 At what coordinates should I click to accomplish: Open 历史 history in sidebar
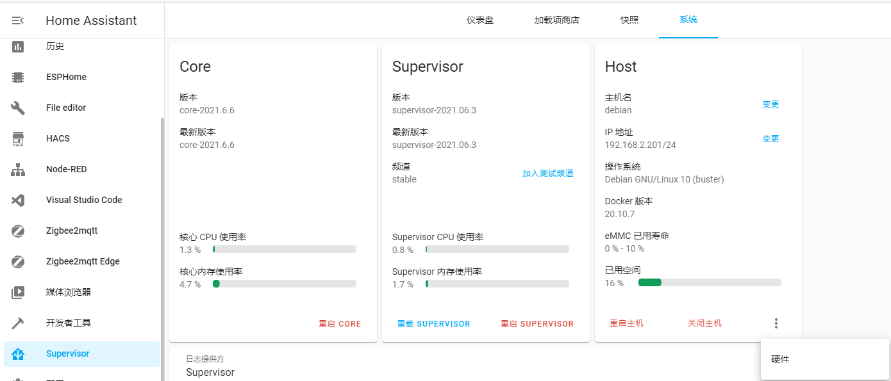[55, 46]
